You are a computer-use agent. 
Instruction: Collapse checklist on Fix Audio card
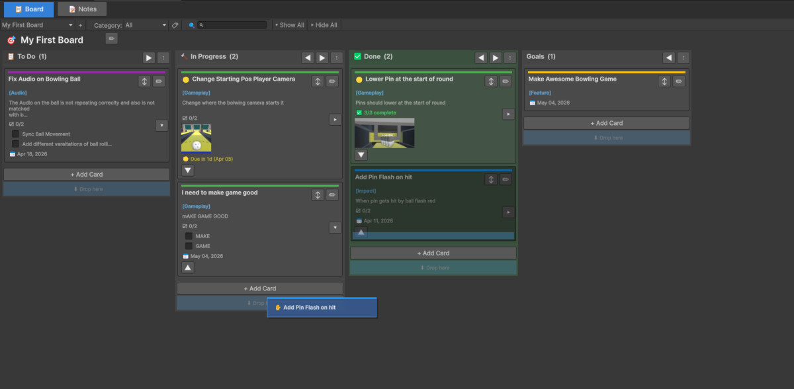pyautogui.click(x=161, y=125)
